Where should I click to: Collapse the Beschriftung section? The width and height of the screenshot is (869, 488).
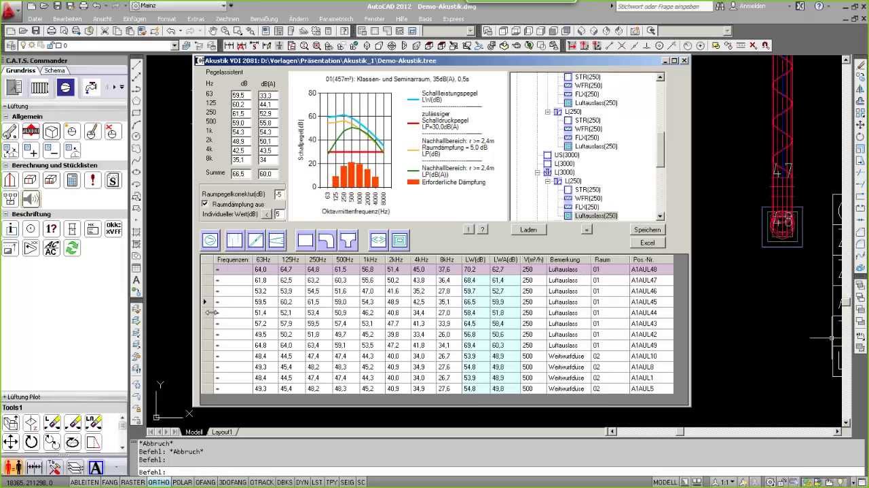tap(6, 214)
